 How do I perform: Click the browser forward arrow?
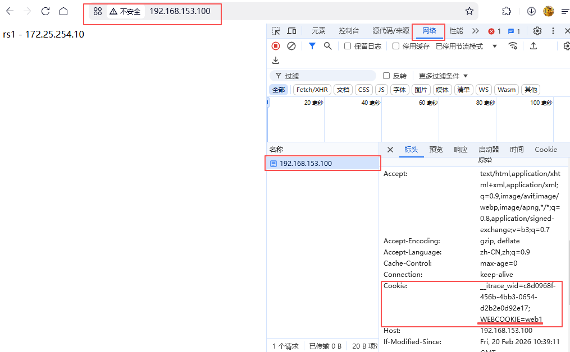[x=28, y=11]
